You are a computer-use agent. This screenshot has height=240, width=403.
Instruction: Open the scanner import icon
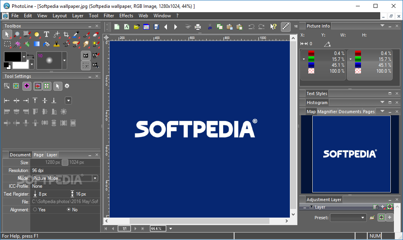point(188,27)
